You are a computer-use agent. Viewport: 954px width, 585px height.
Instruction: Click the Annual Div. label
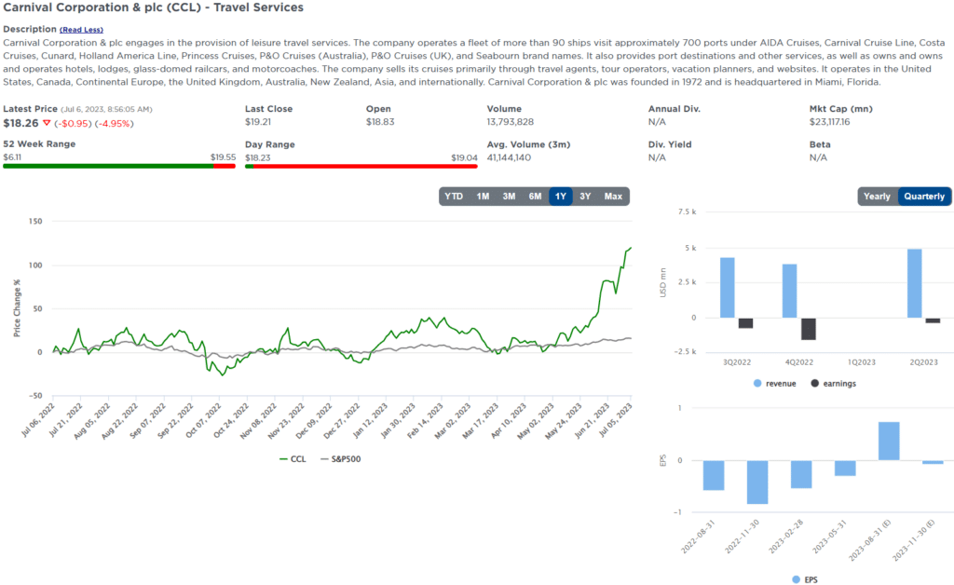675,109
